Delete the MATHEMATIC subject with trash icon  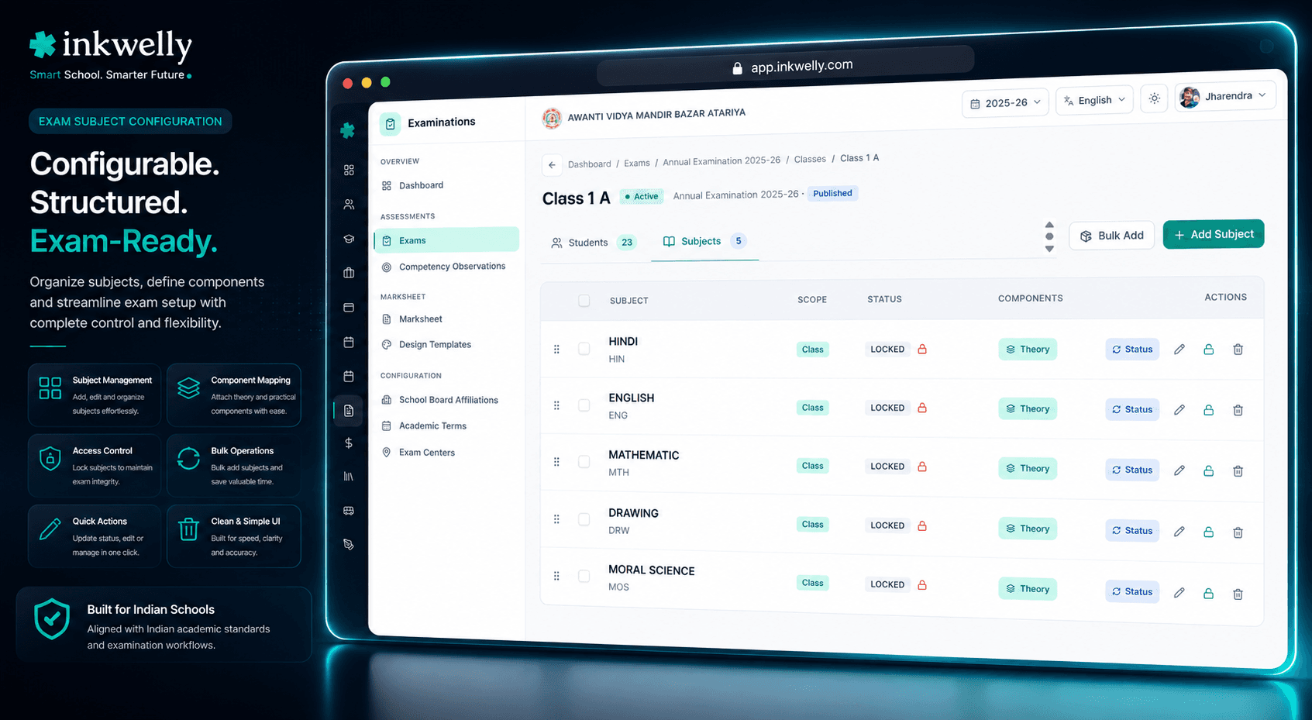pos(1238,470)
